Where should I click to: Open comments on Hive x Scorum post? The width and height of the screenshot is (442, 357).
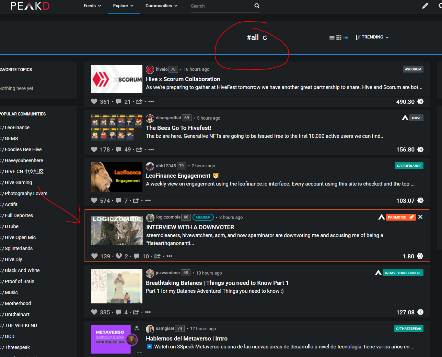click(x=118, y=101)
